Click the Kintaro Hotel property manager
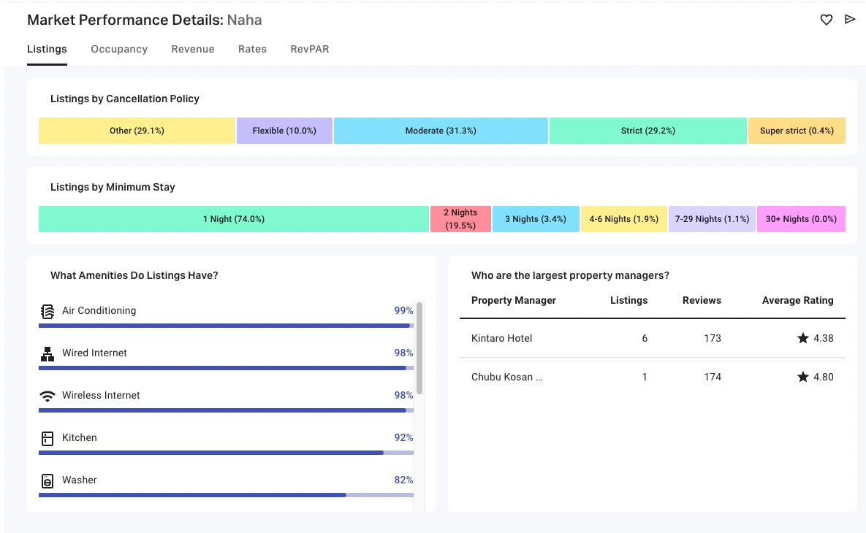The width and height of the screenshot is (866, 533). click(501, 338)
